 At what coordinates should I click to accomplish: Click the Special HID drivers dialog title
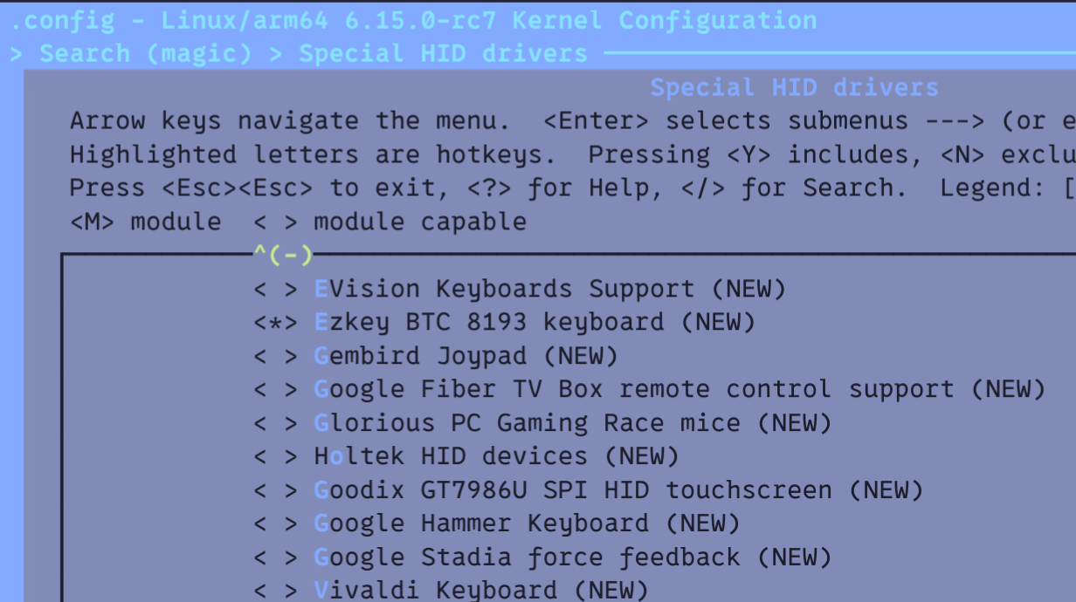click(x=794, y=87)
